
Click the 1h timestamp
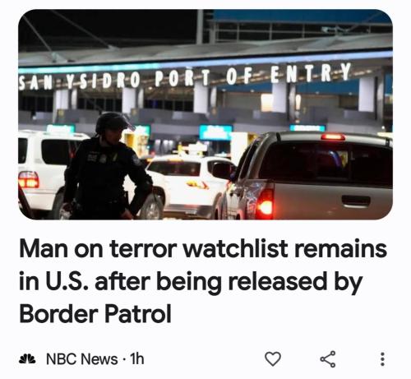pos(136,358)
